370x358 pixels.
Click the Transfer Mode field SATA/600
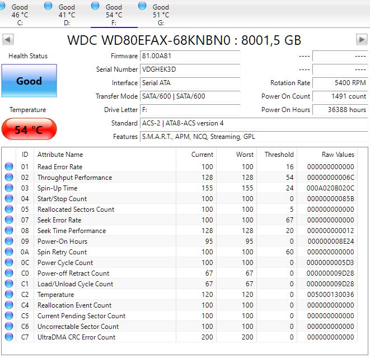point(190,96)
